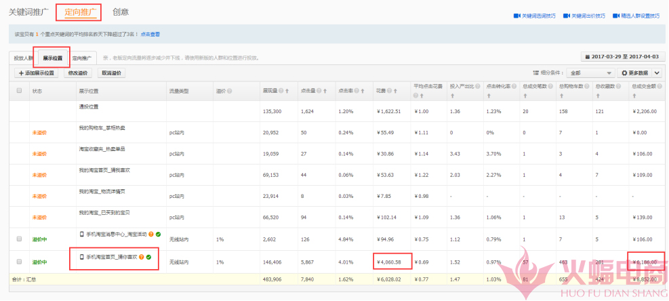This screenshot has height=301, width=669.
Task: Check the 手机淘宝消息中心_淘宝活动 row checkbox
Action: tap(19, 239)
